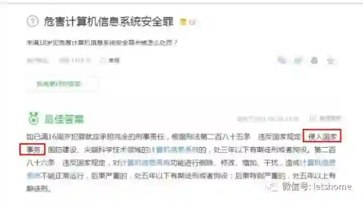Click the question title 危害计算机信息系统安全罪

108,22
